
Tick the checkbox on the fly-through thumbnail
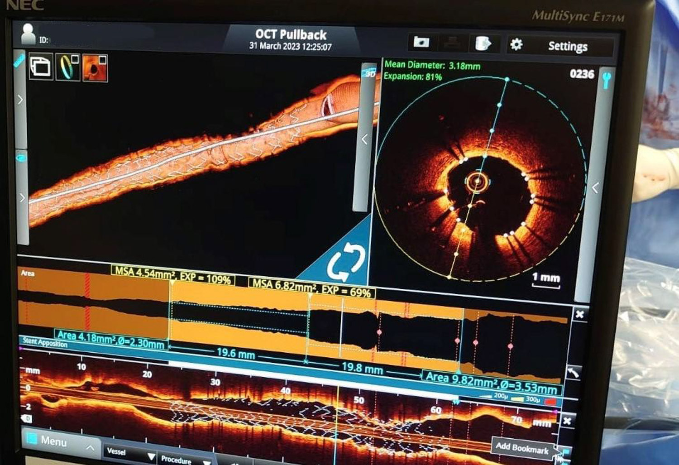103,60
